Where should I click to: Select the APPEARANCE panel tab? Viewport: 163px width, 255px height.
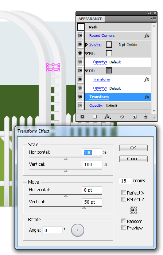tap(90, 19)
